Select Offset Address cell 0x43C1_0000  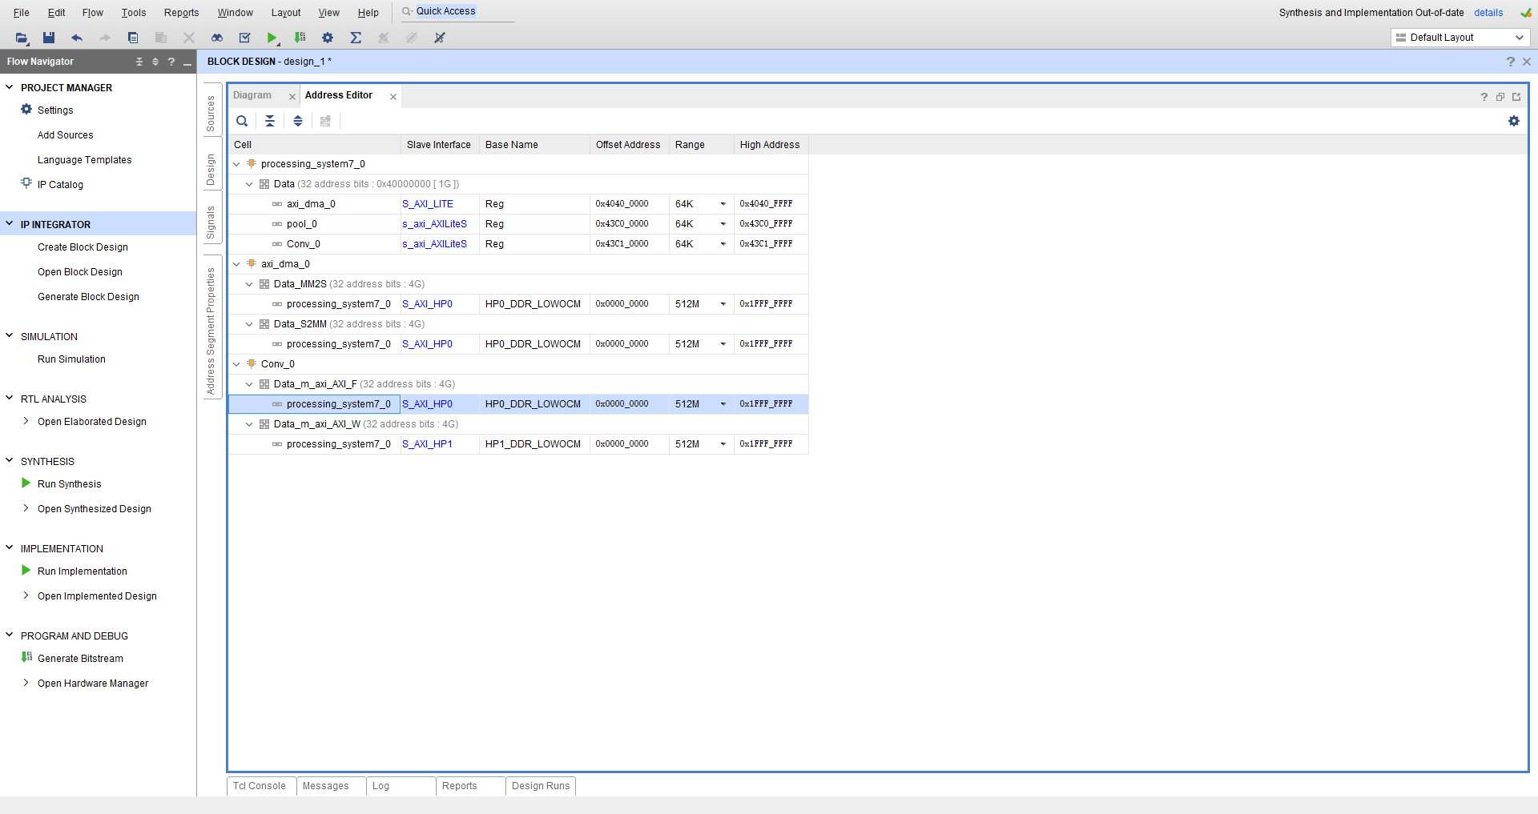coord(622,244)
